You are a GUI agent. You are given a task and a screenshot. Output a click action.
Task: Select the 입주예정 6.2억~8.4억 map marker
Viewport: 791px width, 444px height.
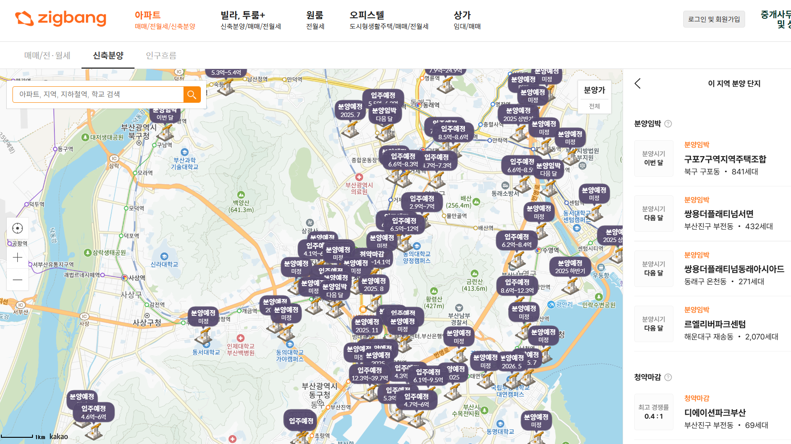coord(517,241)
